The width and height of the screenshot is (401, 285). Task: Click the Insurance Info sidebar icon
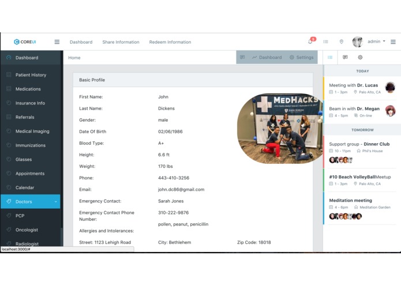click(9, 103)
